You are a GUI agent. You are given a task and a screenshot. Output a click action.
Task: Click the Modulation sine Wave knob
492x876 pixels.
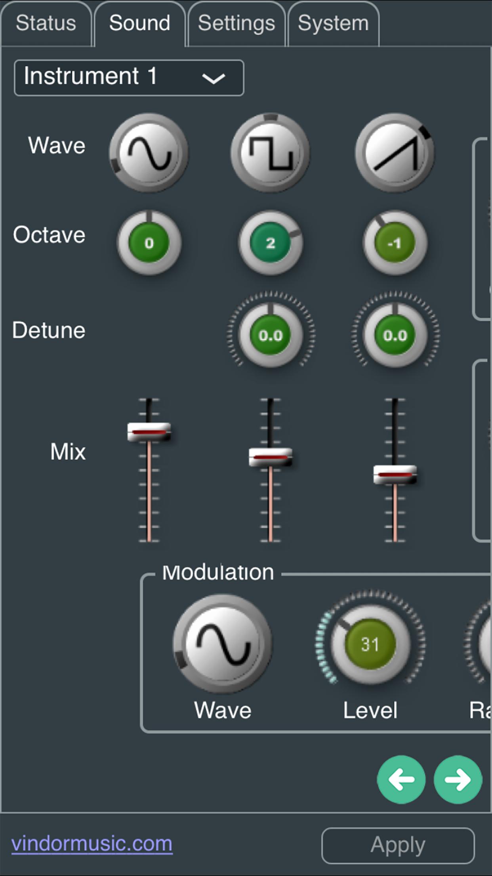coord(223,644)
